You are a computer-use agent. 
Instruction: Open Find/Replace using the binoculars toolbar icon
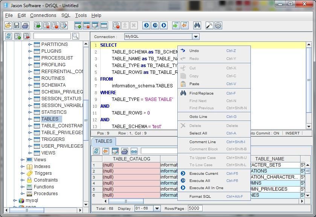coord(197,25)
